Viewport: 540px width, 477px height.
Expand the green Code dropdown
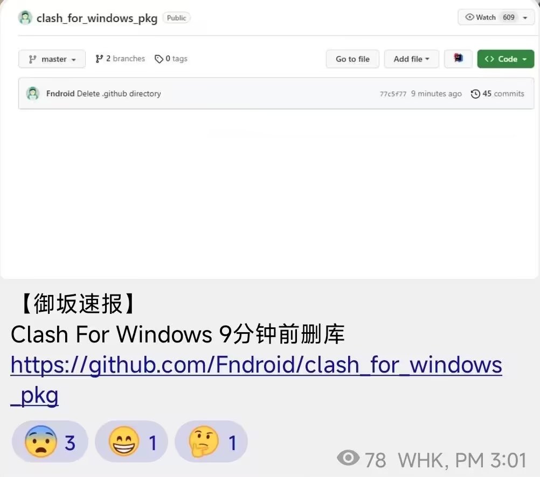click(506, 59)
